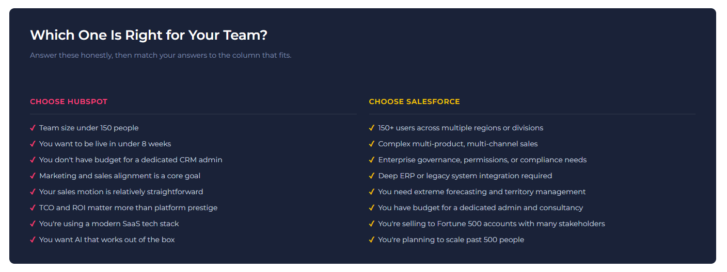The width and height of the screenshot is (727, 272).
Task: Click 'Enterprise governance, permissions, or compliance needs' text
Action: click(482, 160)
